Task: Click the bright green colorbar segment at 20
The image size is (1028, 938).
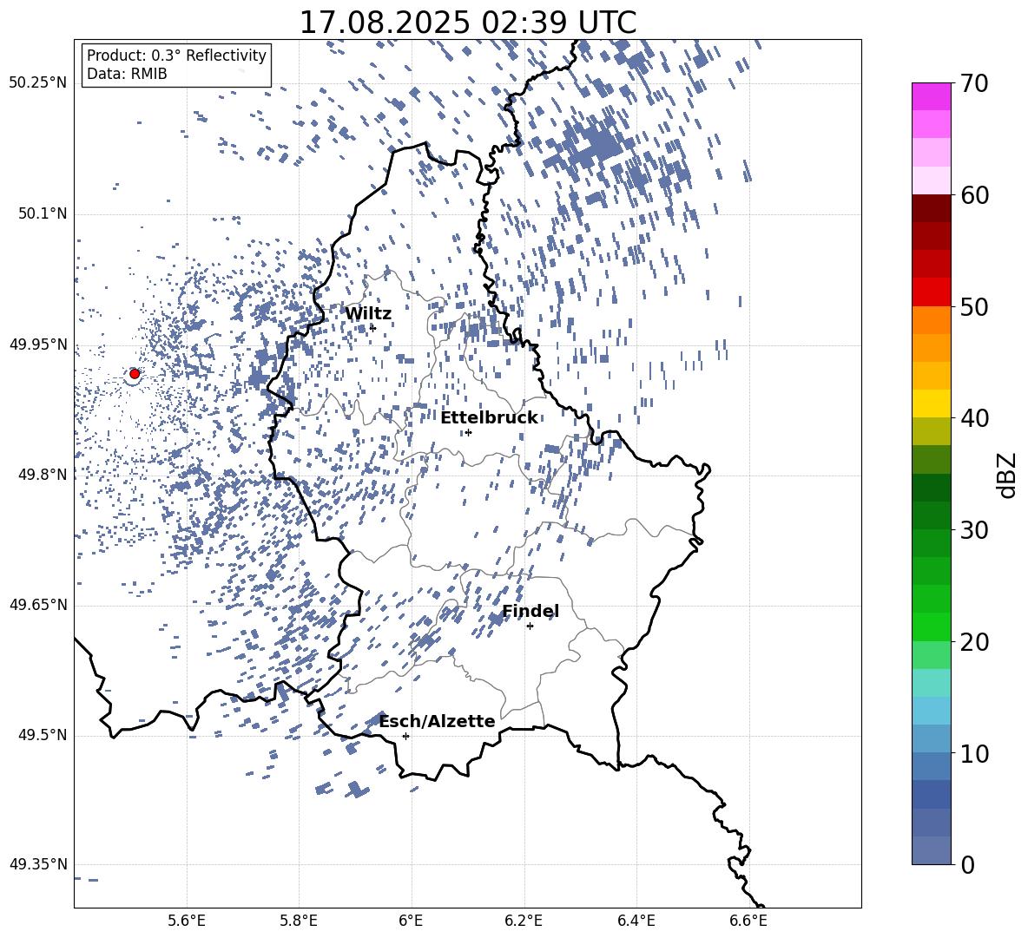Action: tap(931, 627)
